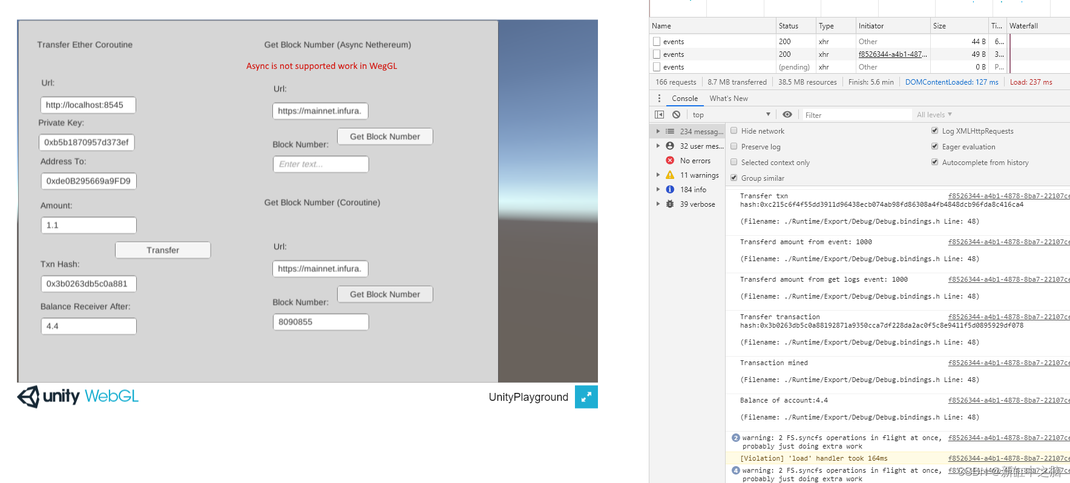This screenshot has width=1070, height=483.
Task: Select the verbose bug icon
Action: point(670,204)
